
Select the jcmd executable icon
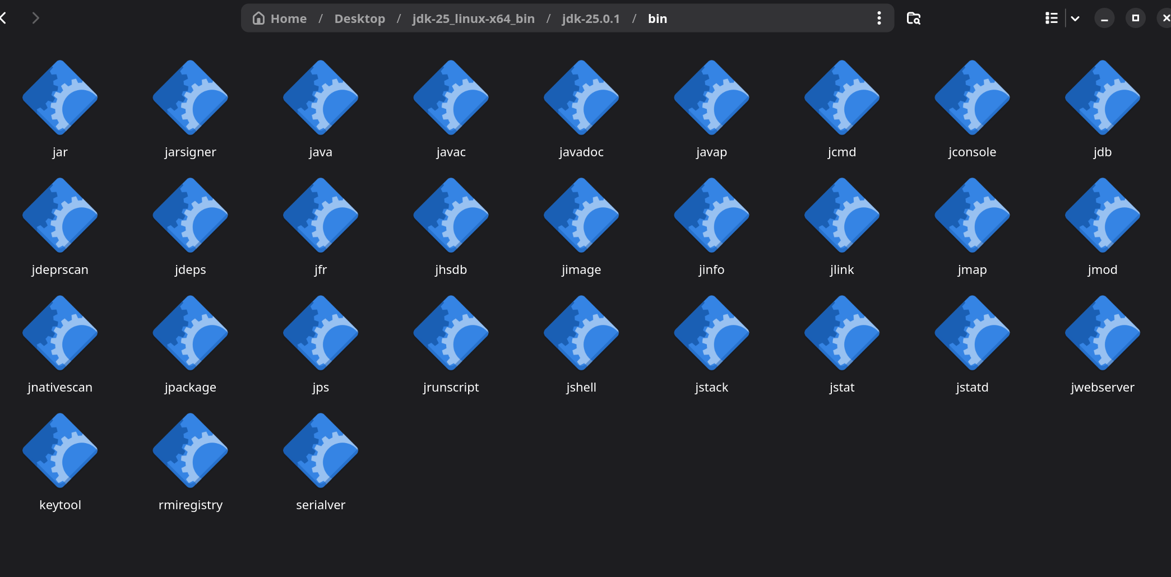click(842, 97)
